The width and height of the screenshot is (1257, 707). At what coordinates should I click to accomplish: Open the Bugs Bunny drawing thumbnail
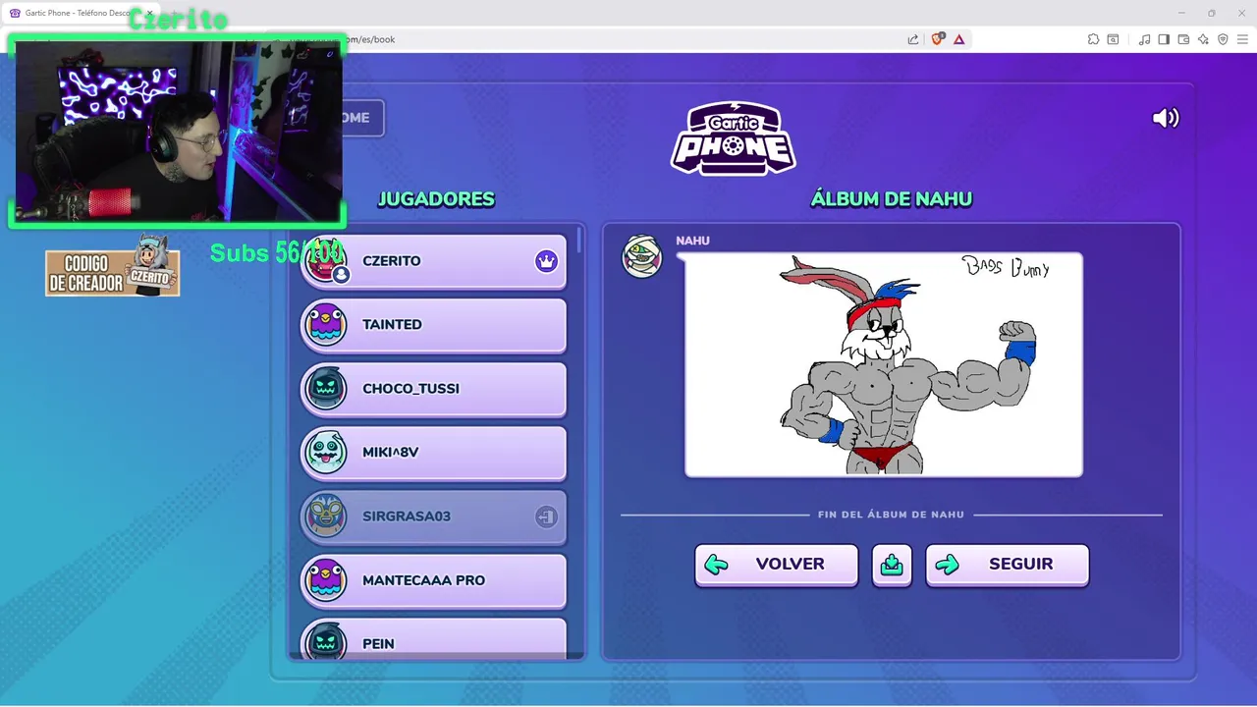pyautogui.click(x=884, y=364)
